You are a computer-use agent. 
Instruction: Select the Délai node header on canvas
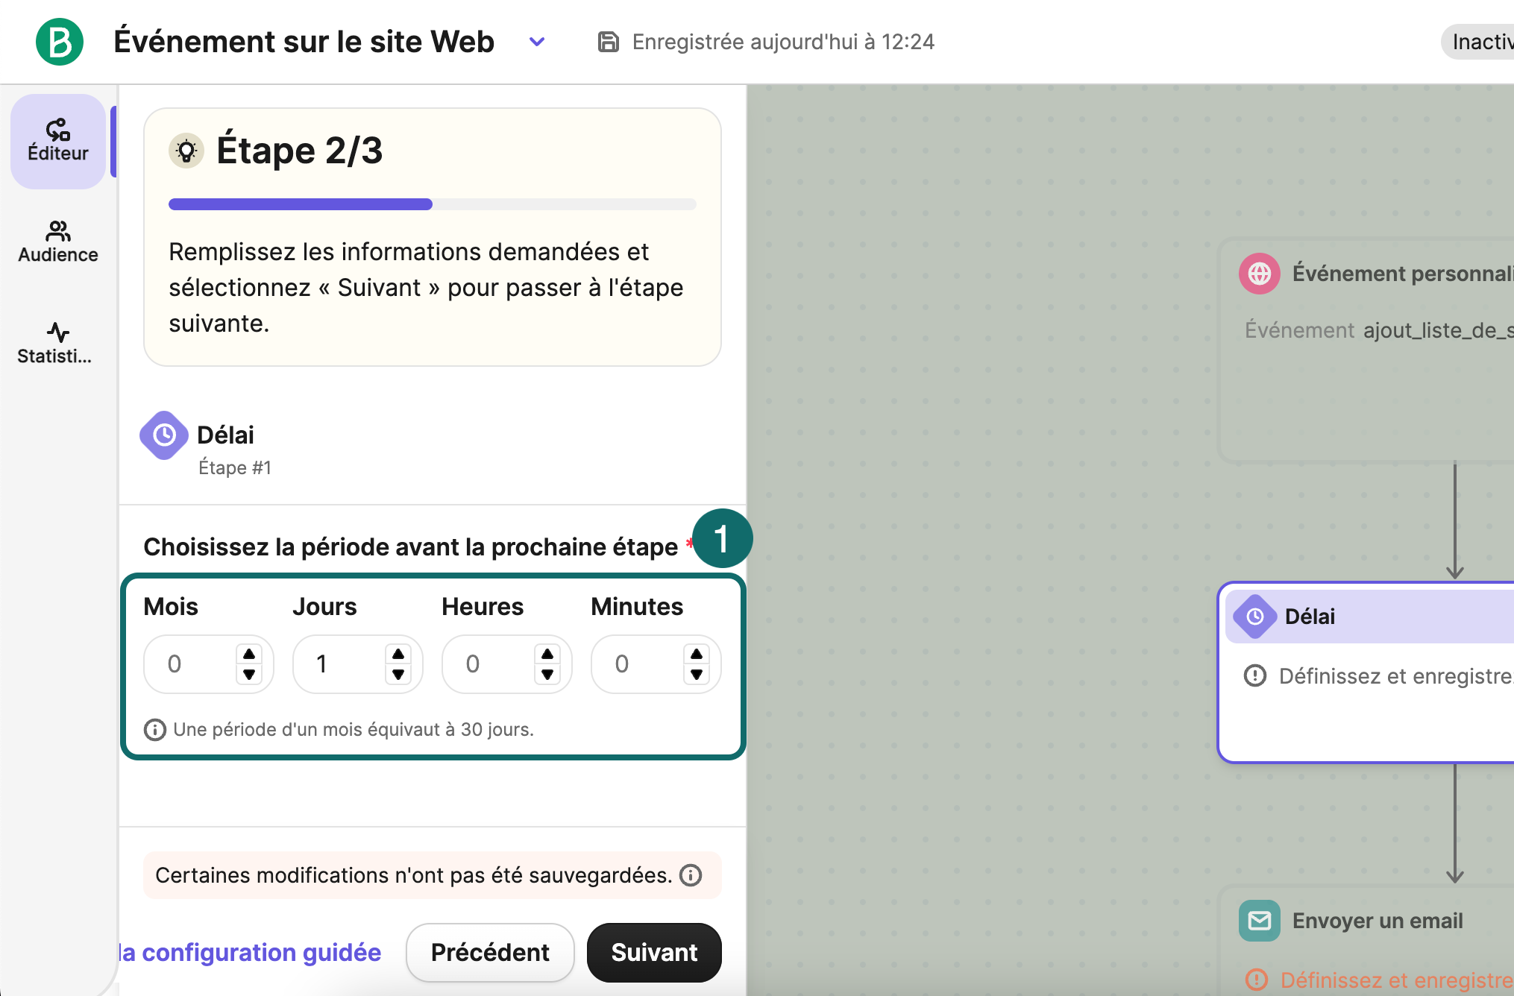click(x=1369, y=617)
